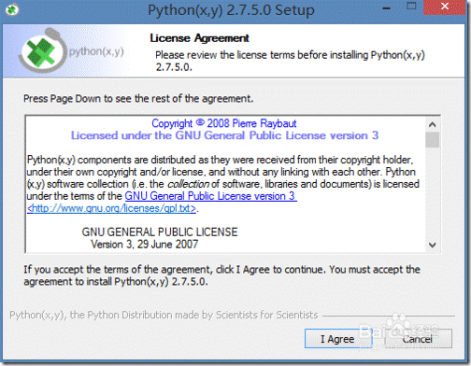Click the maximize window button
The width and height of the screenshot is (471, 366).
point(411,7)
